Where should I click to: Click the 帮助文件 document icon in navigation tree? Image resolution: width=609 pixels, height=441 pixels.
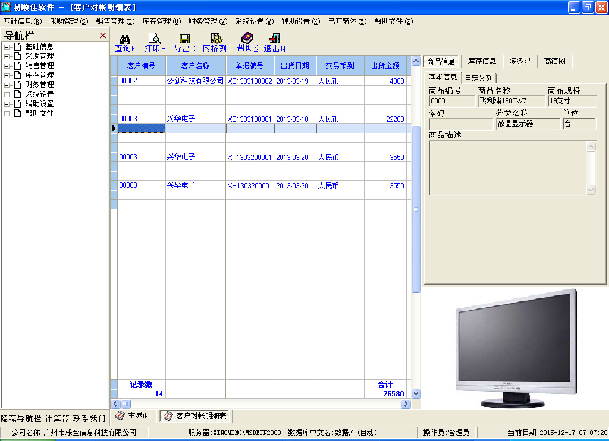click(17, 114)
